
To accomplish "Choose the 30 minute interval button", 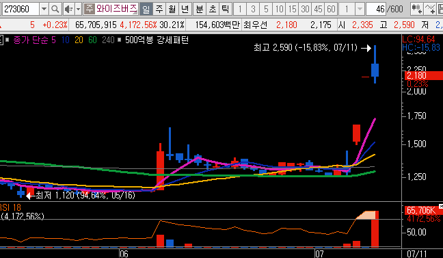I will (x=305, y=9).
